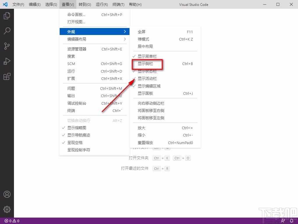This screenshot has width=298, height=224.
Task: Choose 禅模式 in appearance submenu
Action: tap(165, 39)
